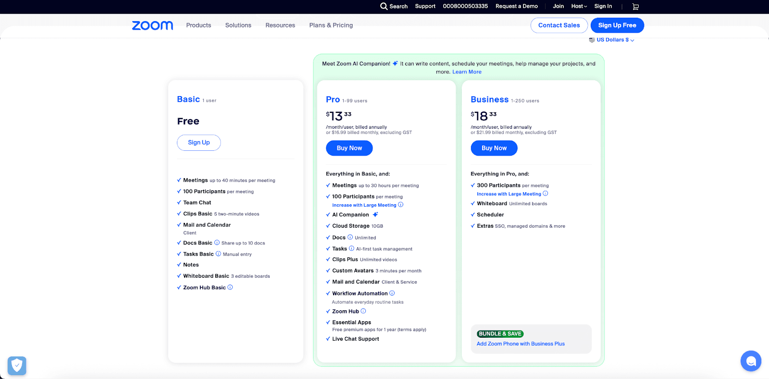
Task: Click Notes feature in Basic plan
Action: [191, 265]
